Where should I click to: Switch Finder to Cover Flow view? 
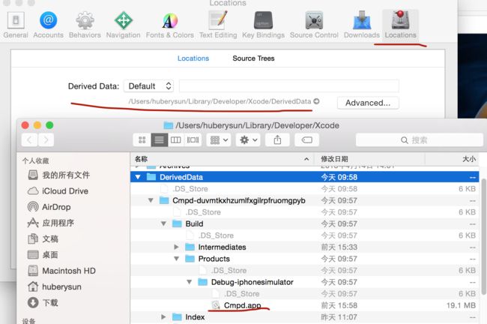coord(193,140)
